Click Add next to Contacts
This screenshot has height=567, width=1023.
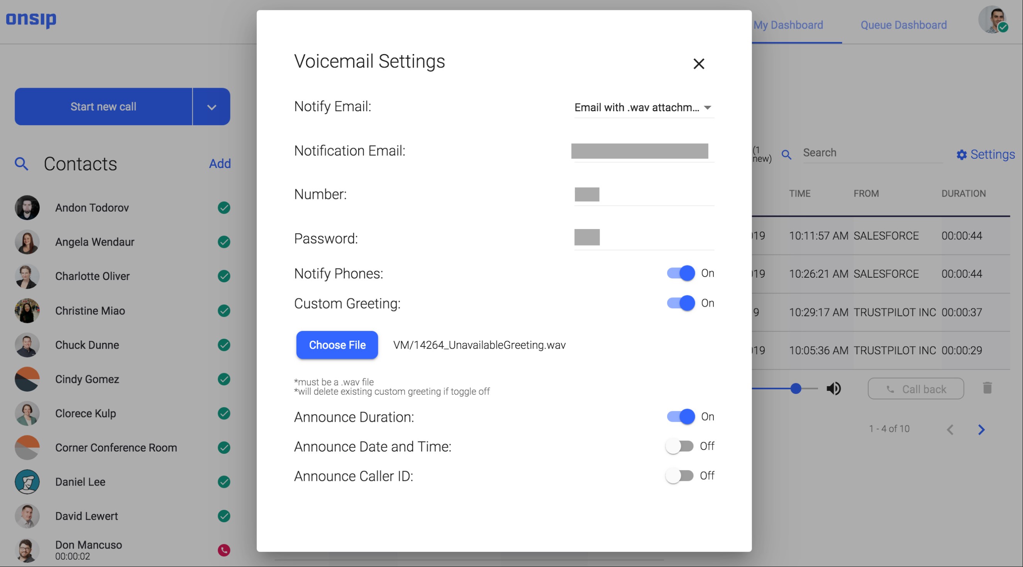(x=220, y=164)
